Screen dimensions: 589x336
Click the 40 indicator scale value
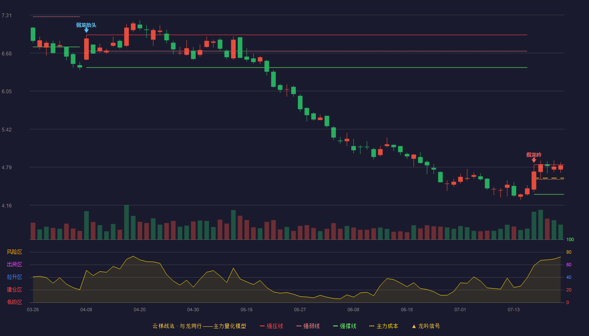pos(569,277)
